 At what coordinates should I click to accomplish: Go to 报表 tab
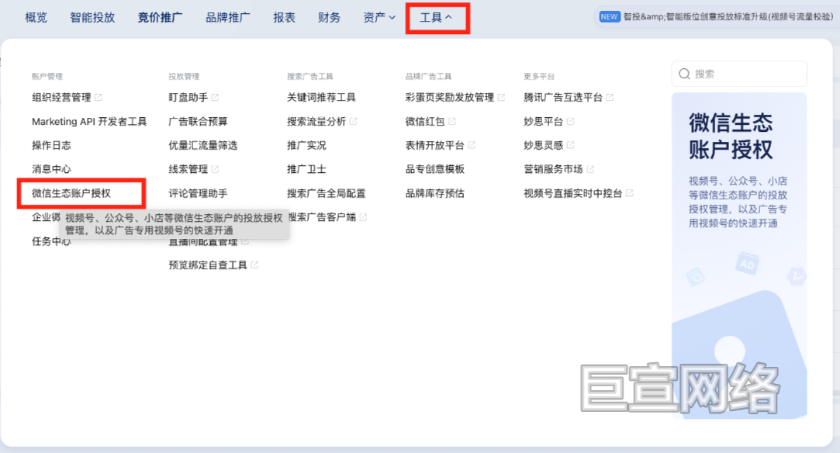coord(284,18)
